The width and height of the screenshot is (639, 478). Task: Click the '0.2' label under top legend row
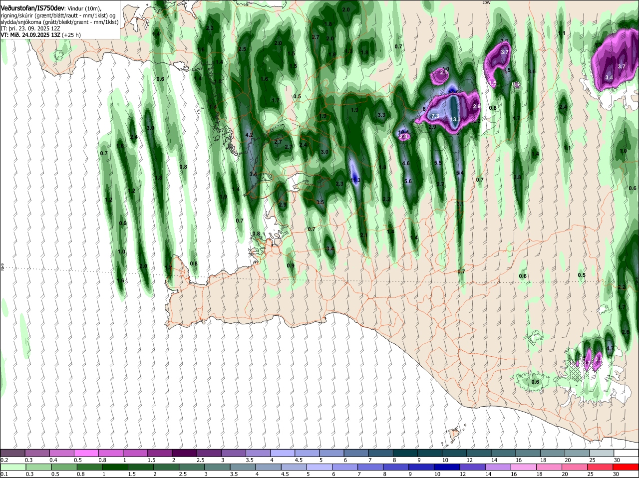(4, 460)
